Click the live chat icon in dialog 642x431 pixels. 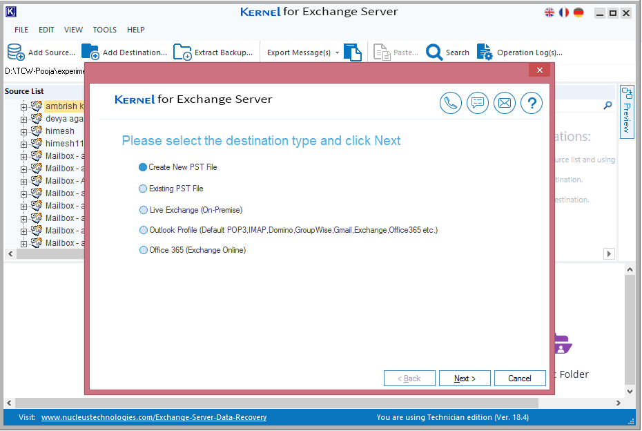(478, 103)
